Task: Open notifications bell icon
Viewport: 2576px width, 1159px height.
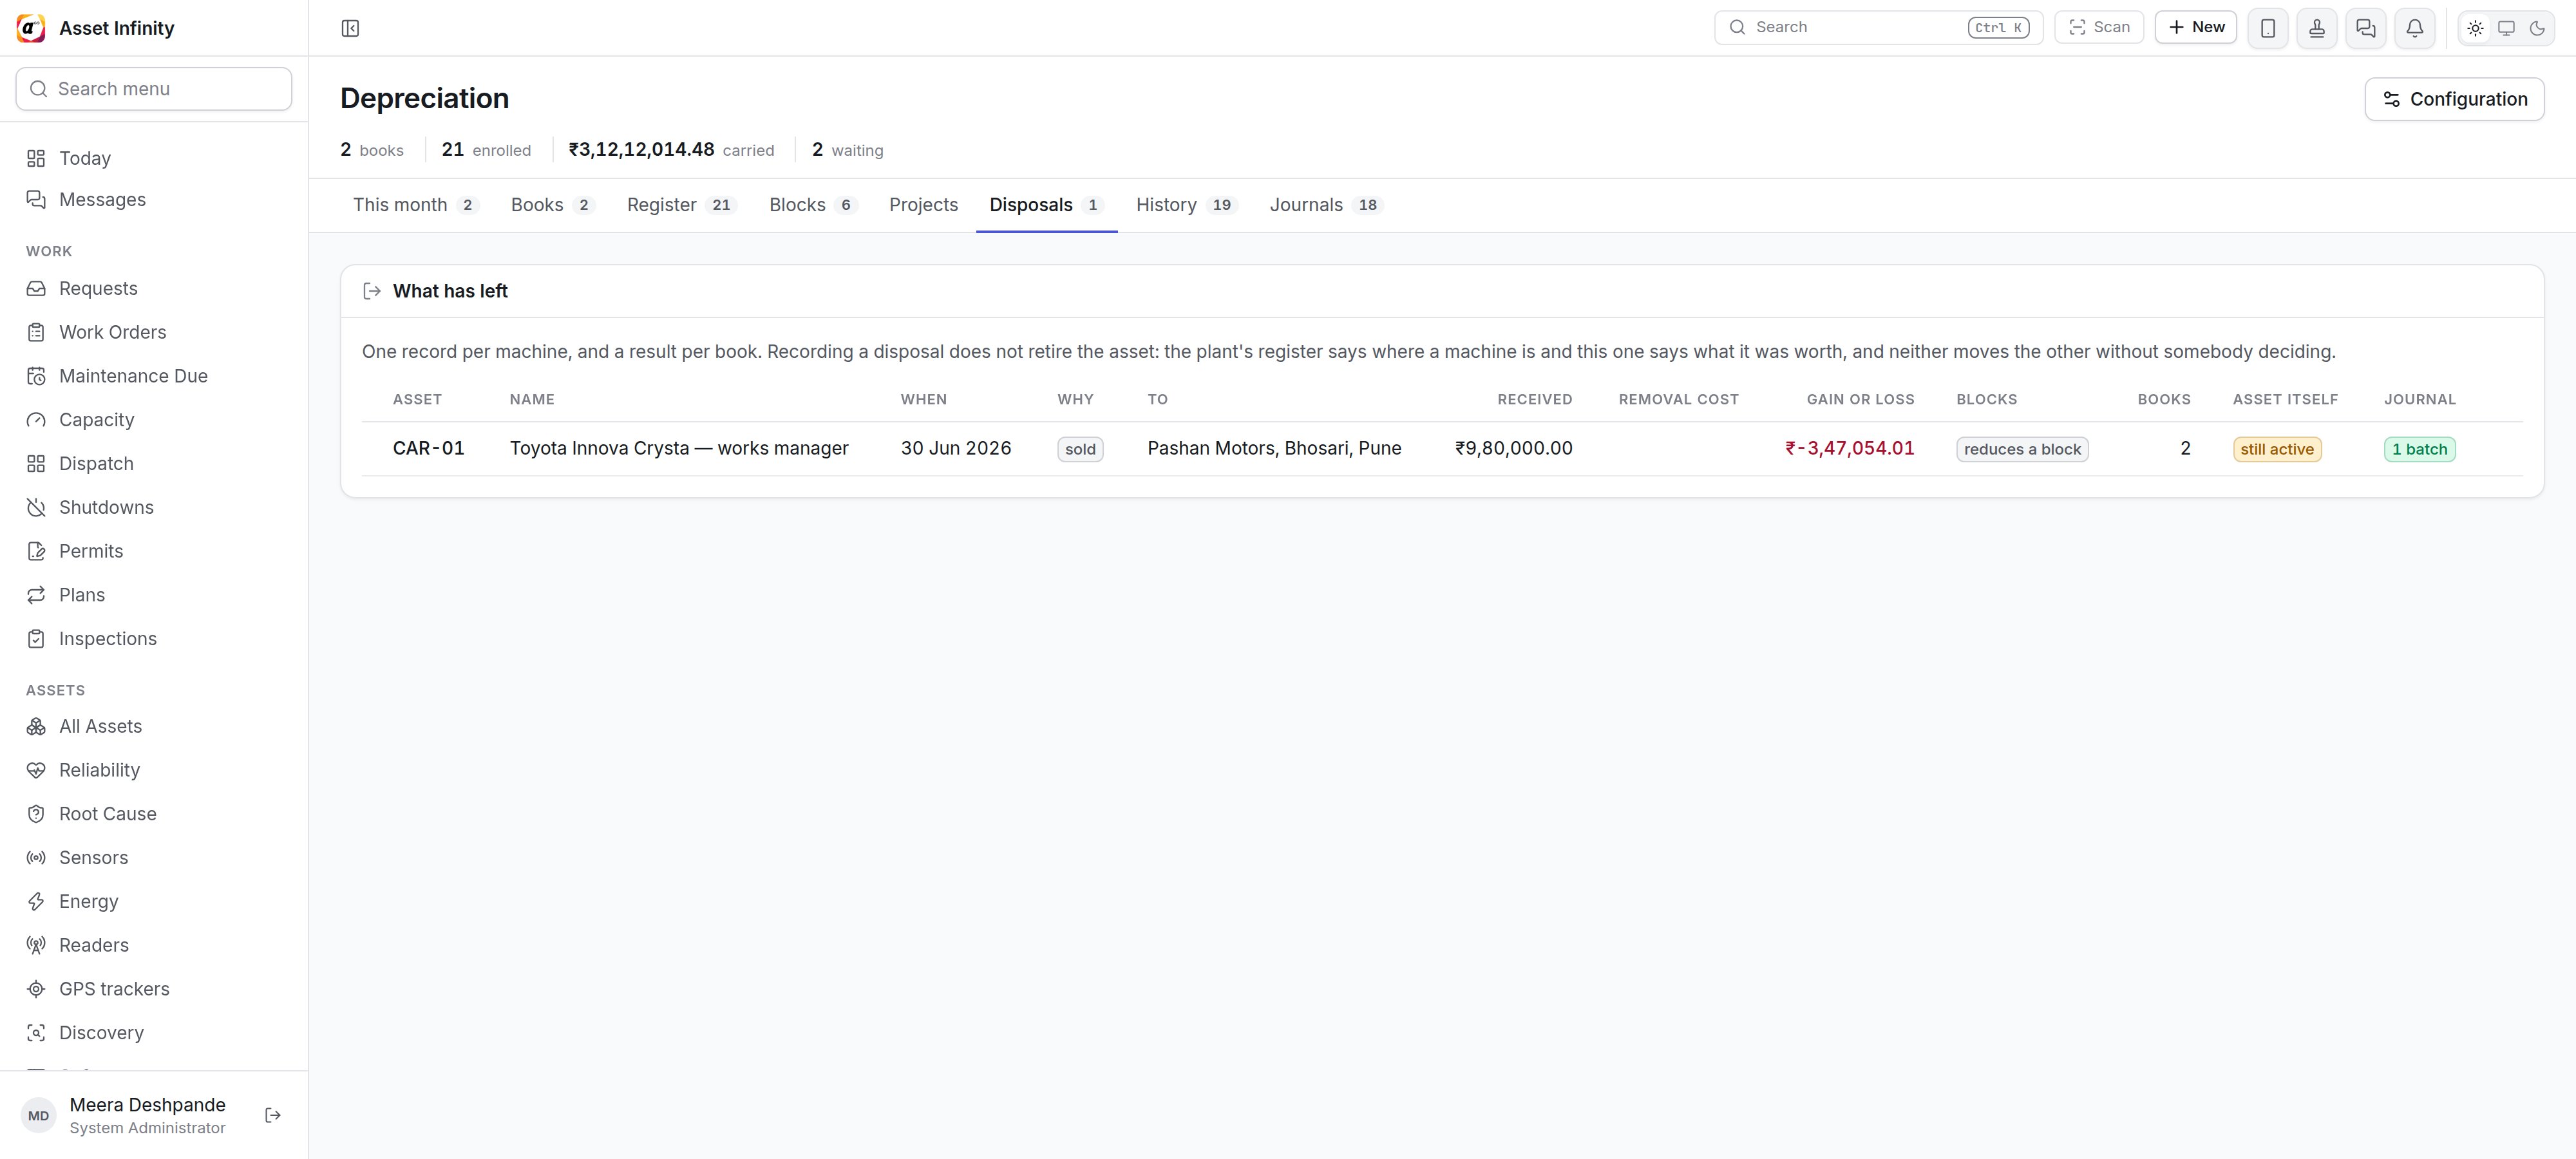Action: (2415, 28)
